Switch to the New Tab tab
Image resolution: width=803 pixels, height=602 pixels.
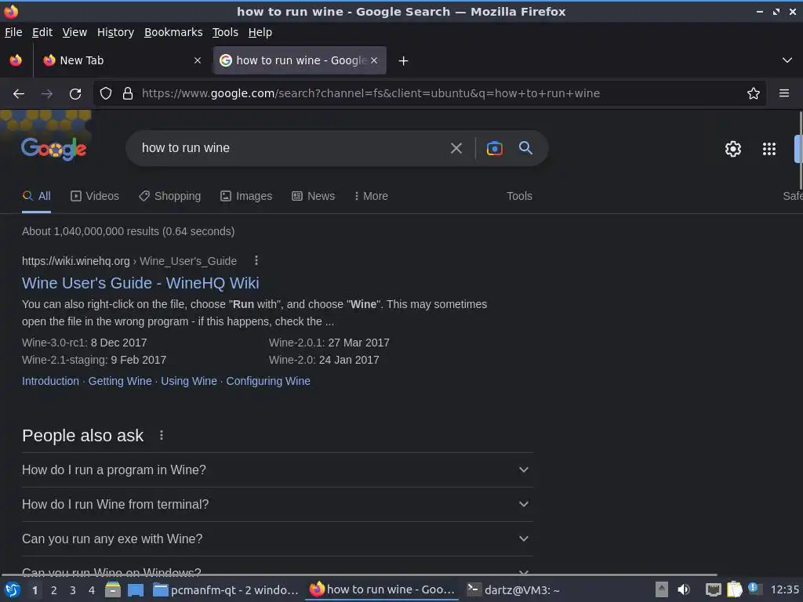122,60
